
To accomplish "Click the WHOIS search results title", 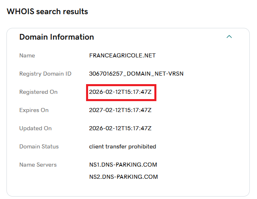I will pyautogui.click(x=47, y=11).
